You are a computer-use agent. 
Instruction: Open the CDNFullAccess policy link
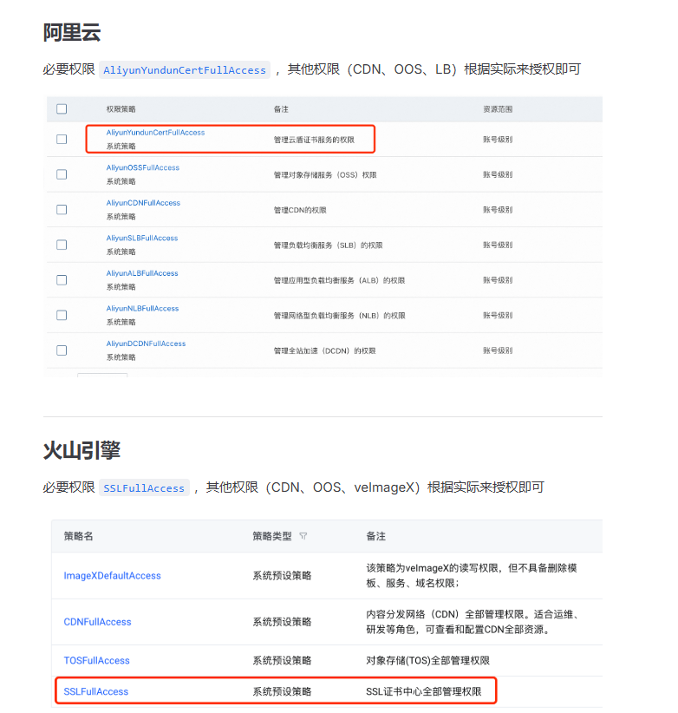point(97,622)
